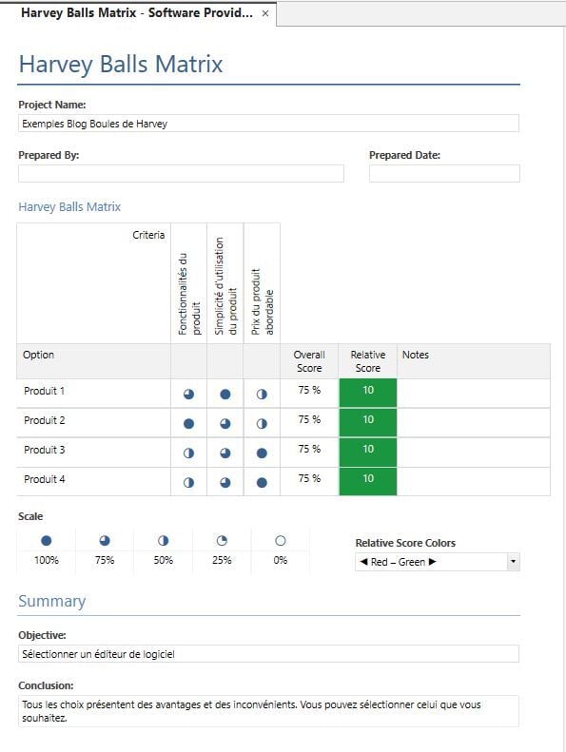This screenshot has width=566, height=752.
Task: Click Produit 2 Prix half-filled Harvey ball
Action: click(262, 424)
